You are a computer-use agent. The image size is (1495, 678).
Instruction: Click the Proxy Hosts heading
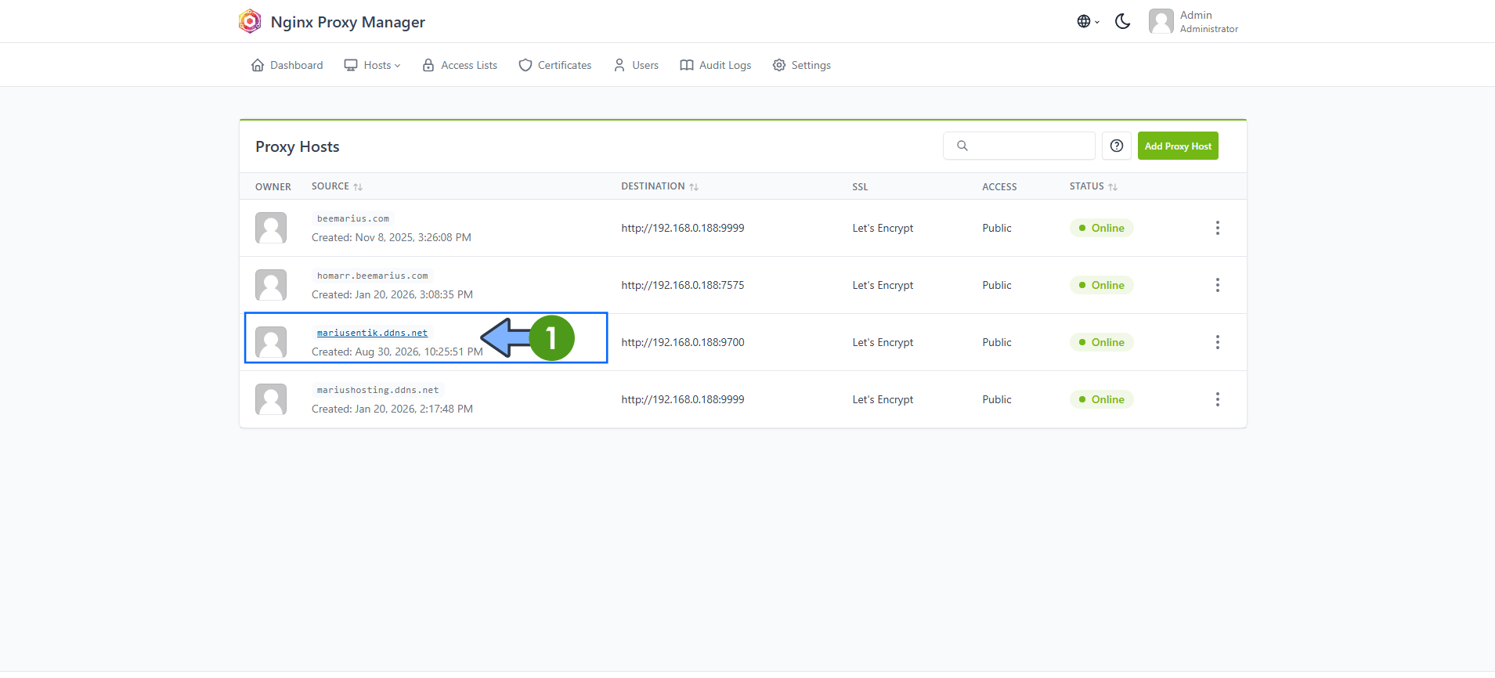click(x=298, y=146)
